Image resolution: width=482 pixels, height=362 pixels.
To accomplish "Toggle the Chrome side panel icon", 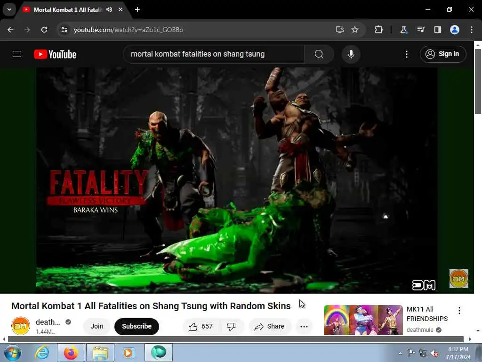I will (437, 30).
